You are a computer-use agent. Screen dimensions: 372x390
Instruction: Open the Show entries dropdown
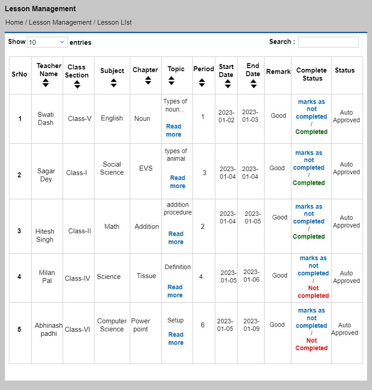pos(47,42)
